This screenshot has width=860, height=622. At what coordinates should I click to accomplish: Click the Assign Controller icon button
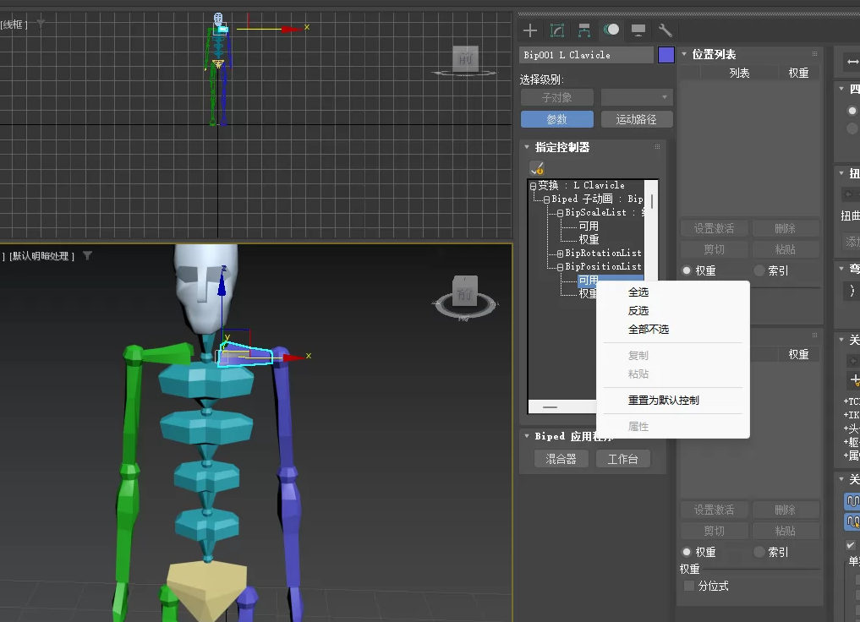tap(536, 168)
